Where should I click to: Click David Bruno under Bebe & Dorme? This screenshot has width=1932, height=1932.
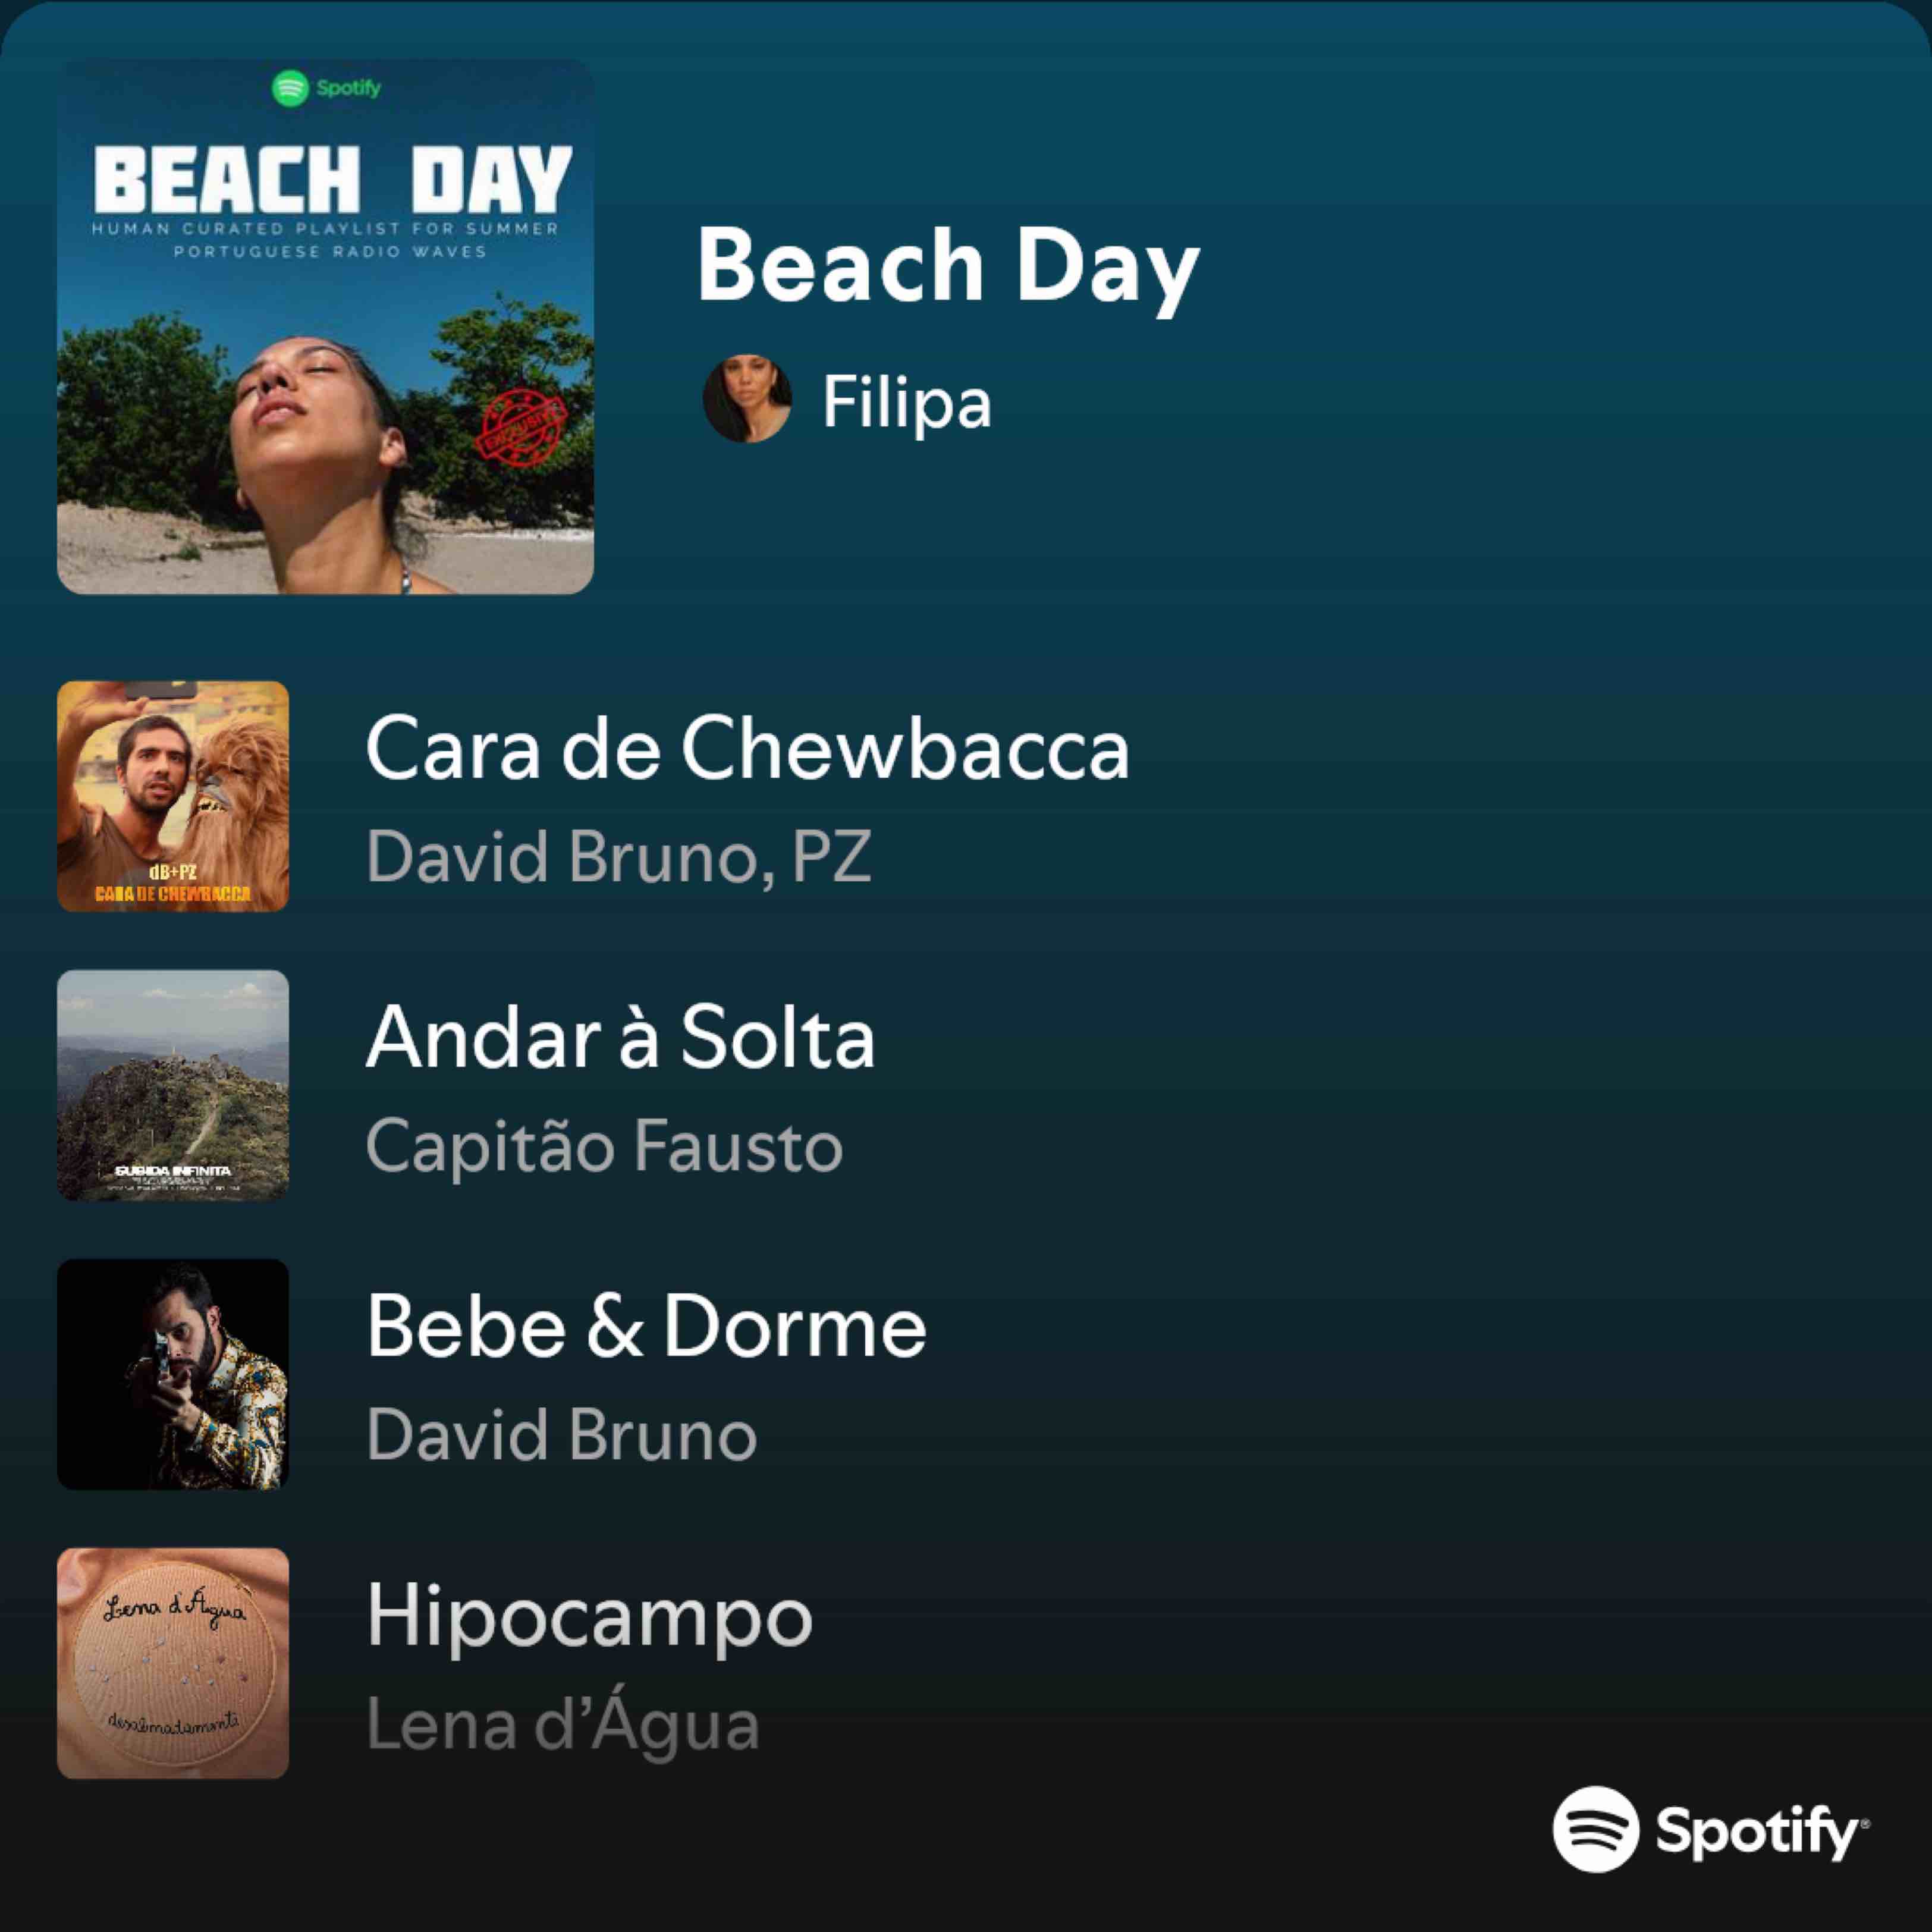click(x=561, y=1435)
